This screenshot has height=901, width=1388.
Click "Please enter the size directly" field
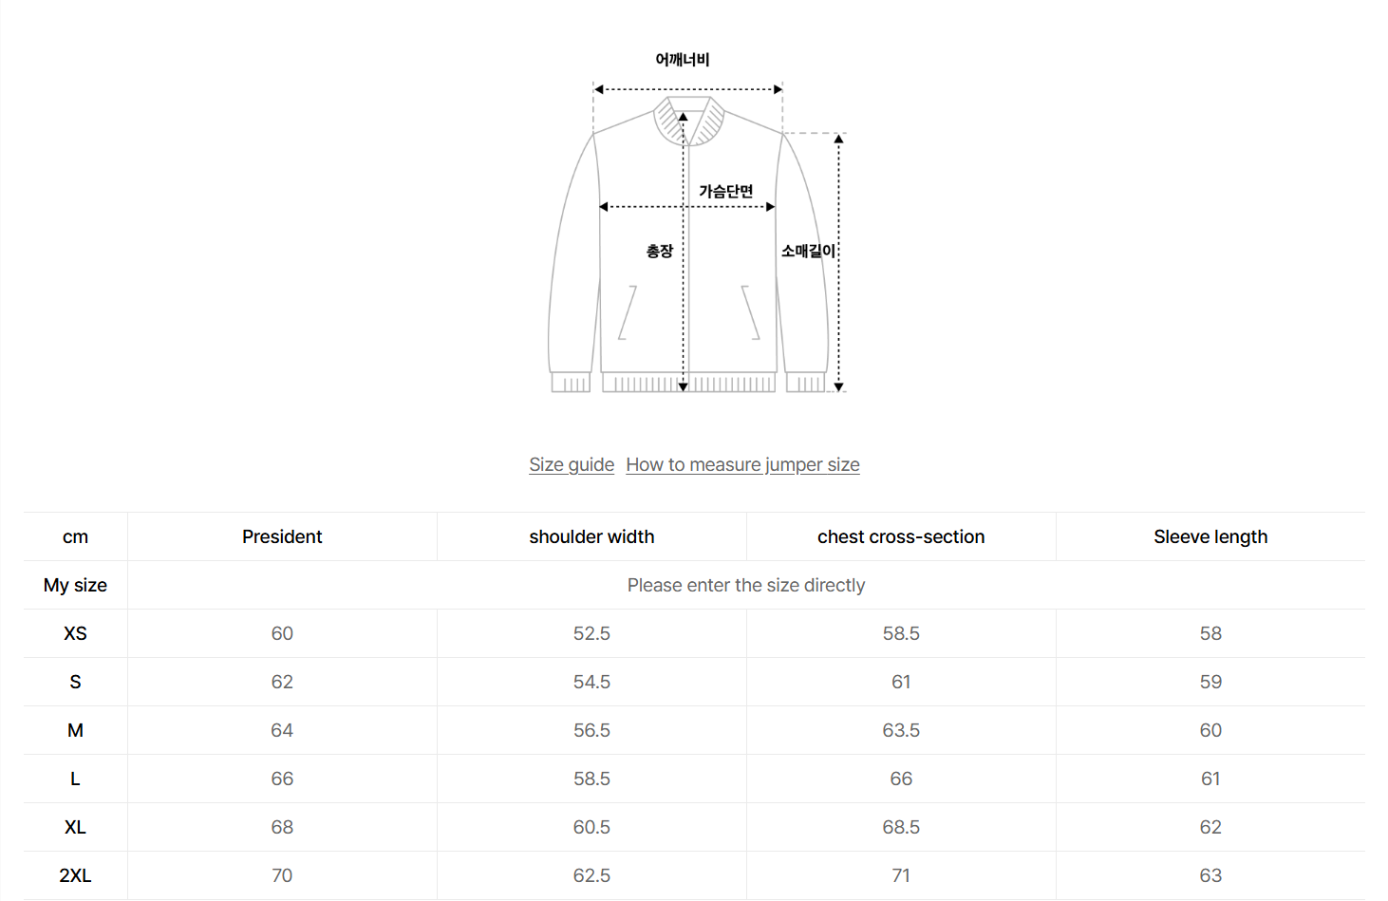click(x=746, y=585)
